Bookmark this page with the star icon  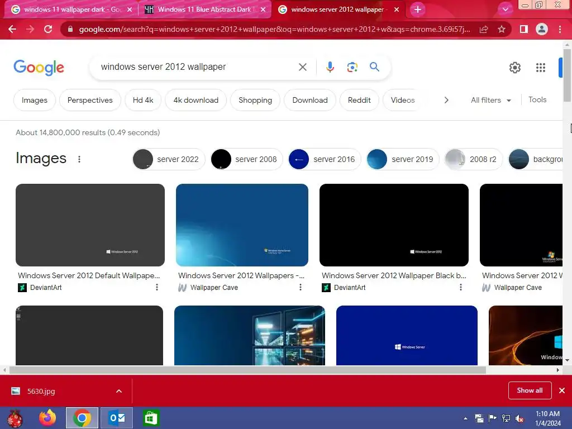[x=502, y=29]
